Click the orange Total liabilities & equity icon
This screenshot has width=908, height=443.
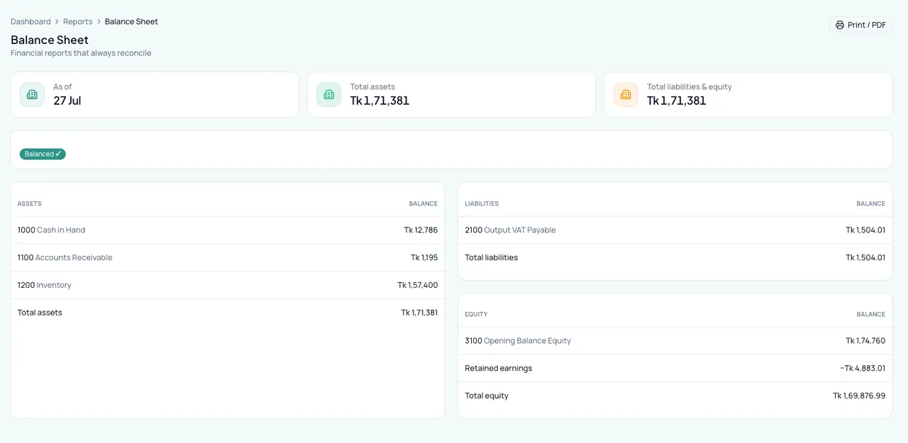tap(626, 94)
